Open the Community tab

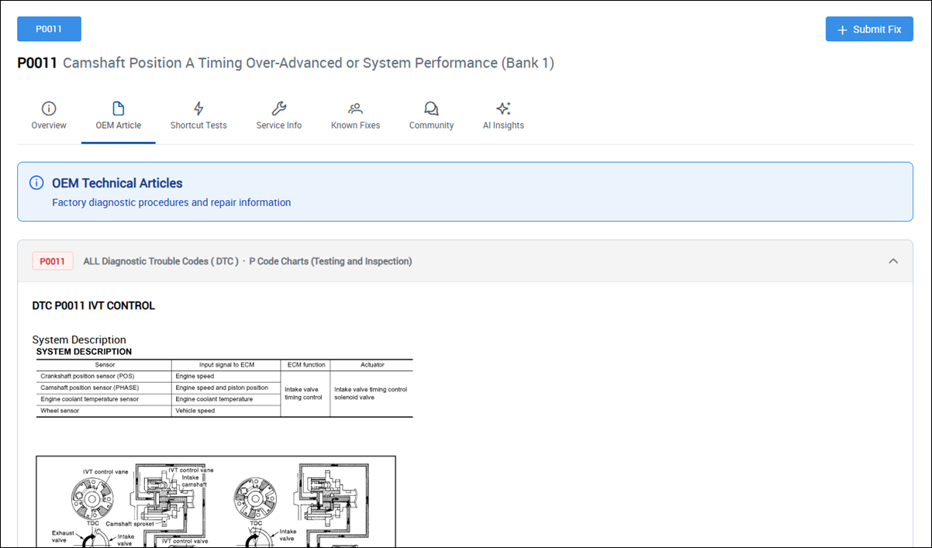click(x=431, y=117)
